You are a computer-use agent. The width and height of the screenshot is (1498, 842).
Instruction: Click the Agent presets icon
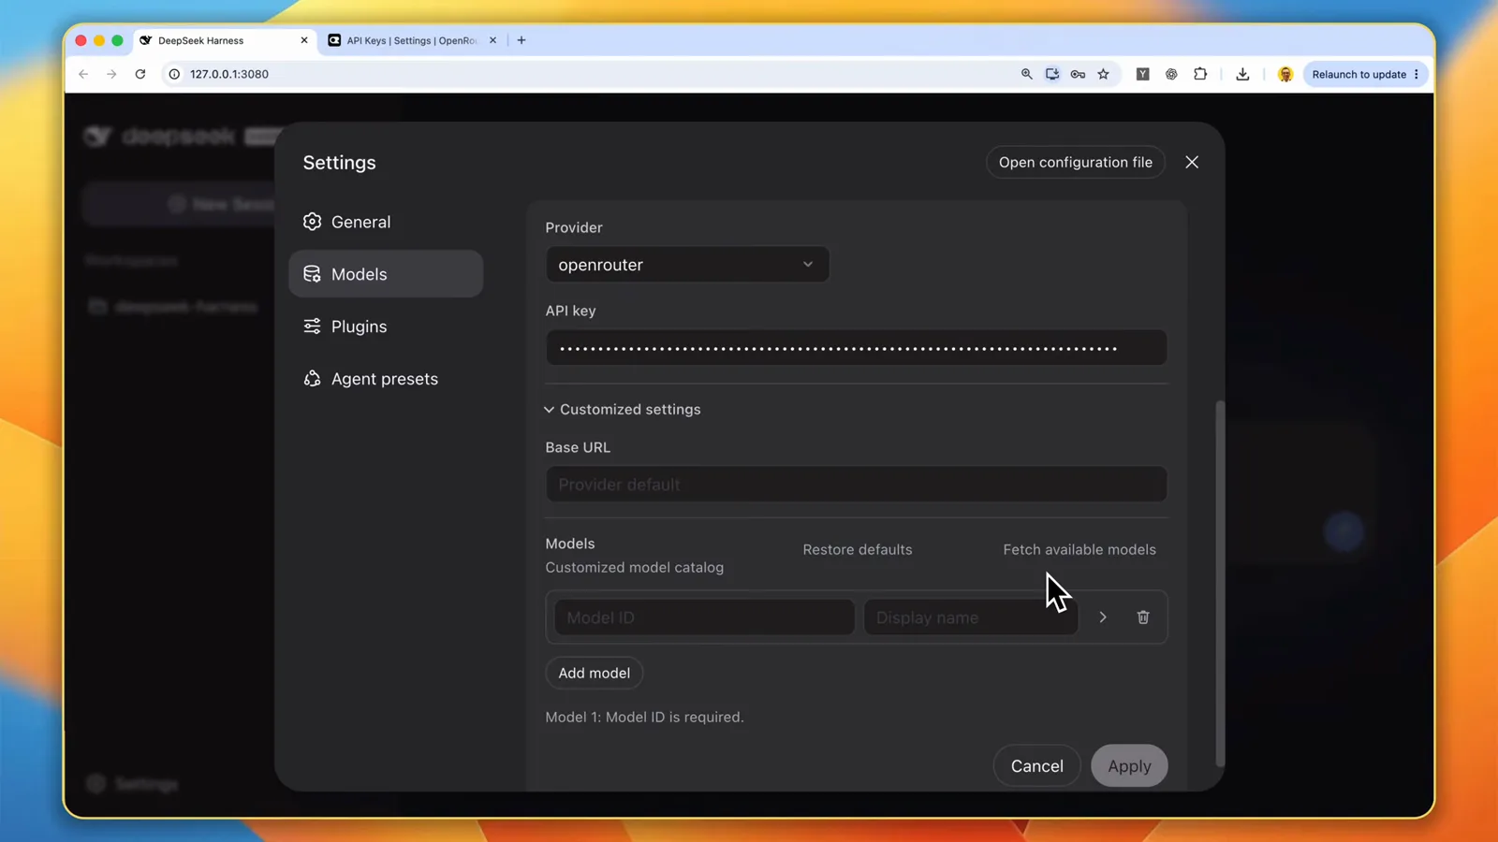click(x=312, y=379)
